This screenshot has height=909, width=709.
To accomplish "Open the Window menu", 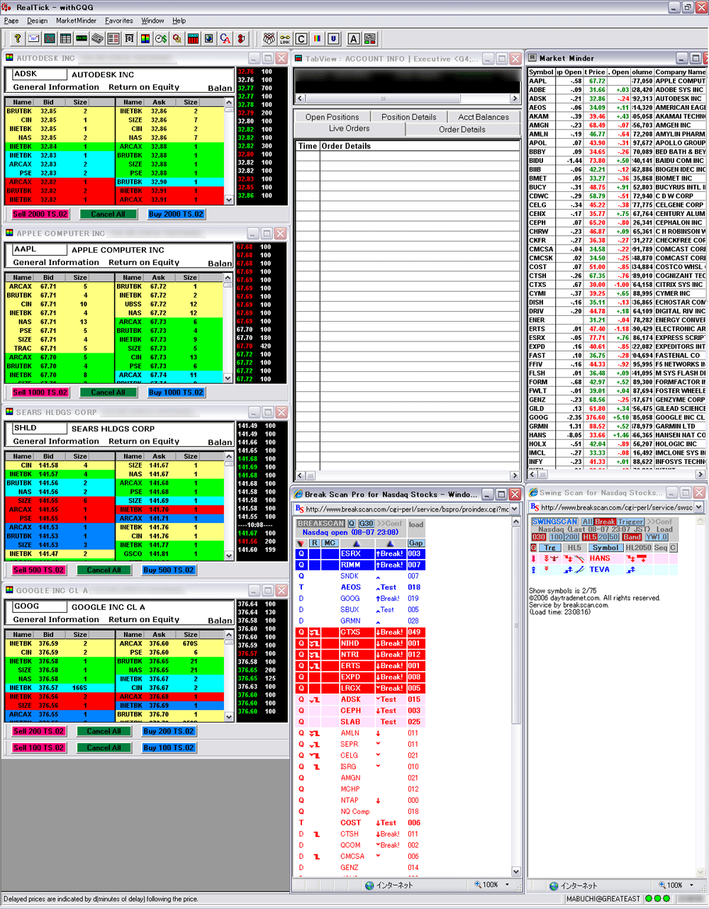I will 152,21.
